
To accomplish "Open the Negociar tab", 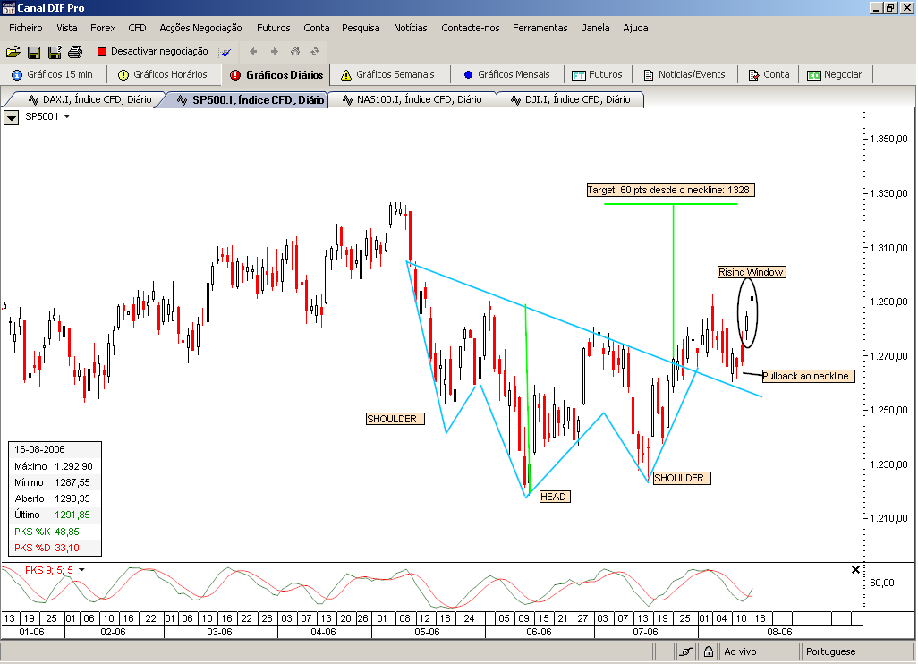I will 834,74.
